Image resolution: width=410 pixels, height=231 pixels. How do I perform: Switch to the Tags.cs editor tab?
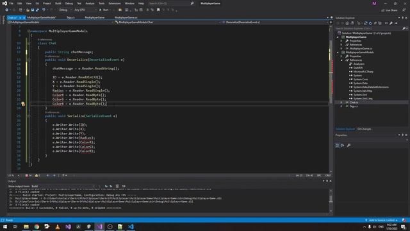pyautogui.click(x=70, y=17)
